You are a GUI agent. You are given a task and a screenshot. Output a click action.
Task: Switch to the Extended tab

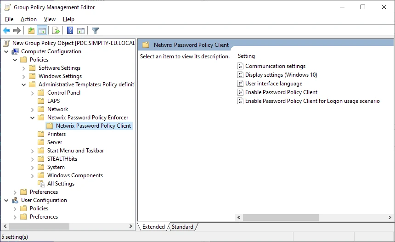(153, 227)
